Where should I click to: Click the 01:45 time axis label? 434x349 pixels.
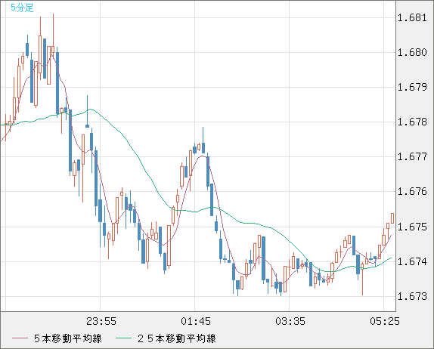pos(196,321)
